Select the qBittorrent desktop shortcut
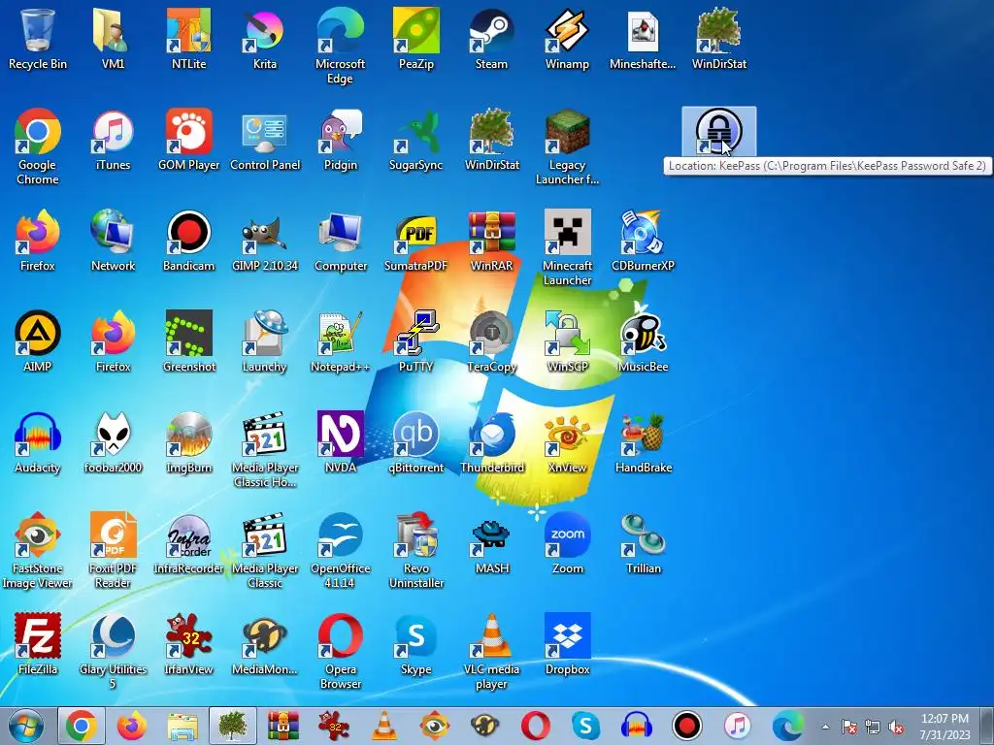The width and height of the screenshot is (994, 745). pos(415,442)
